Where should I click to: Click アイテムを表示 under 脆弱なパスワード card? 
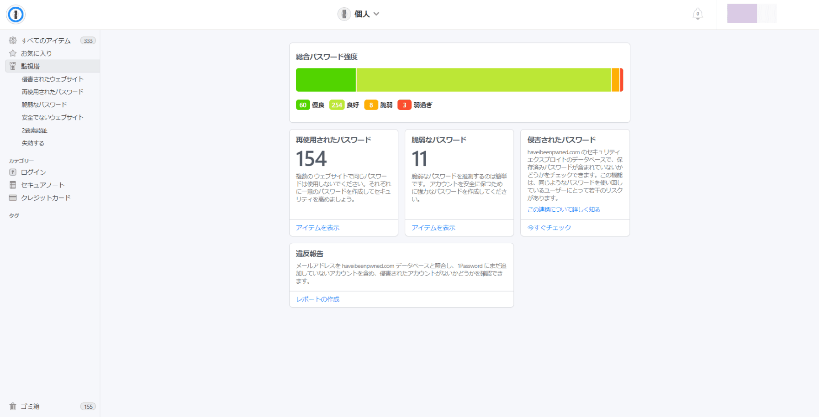click(x=433, y=228)
